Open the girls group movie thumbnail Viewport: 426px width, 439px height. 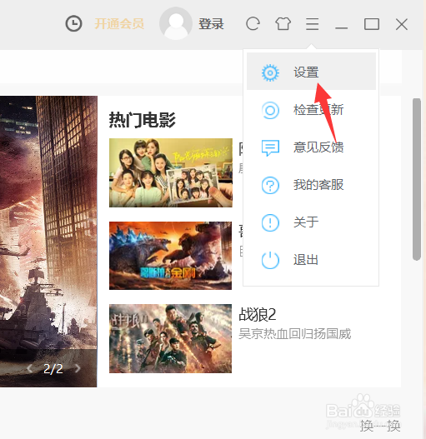[171, 172]
